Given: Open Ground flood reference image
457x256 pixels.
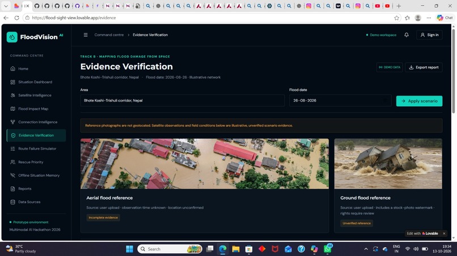Looking at the screenshot, I should point(388,164).
